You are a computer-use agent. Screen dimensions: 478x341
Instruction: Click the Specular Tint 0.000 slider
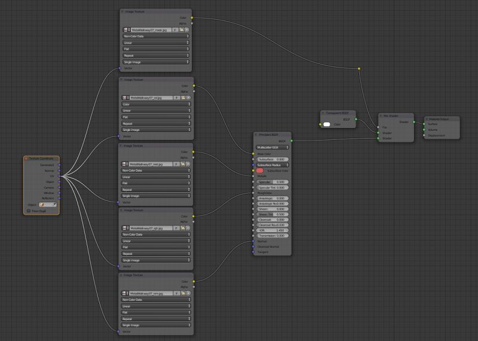(x=272, y=187)
